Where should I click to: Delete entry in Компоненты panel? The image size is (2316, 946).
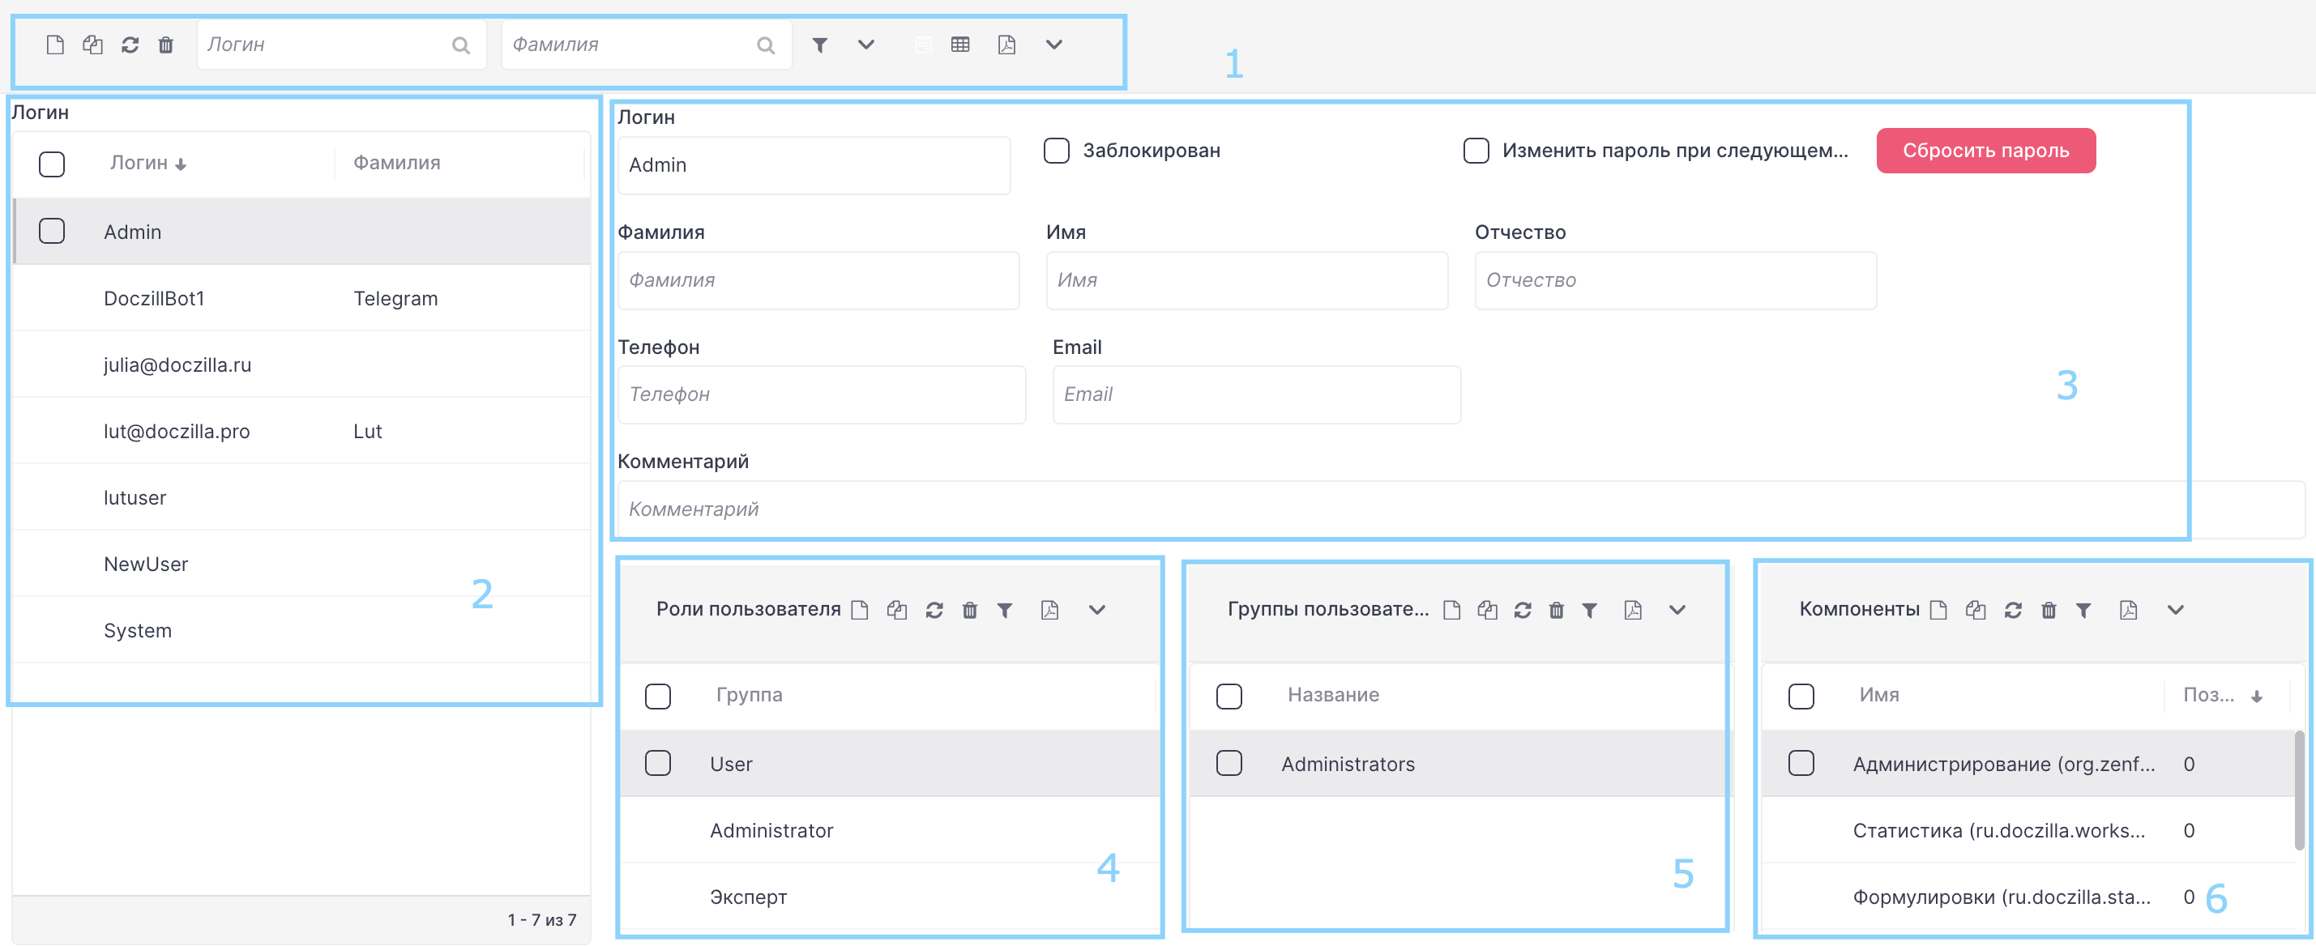click(2049, 610)
